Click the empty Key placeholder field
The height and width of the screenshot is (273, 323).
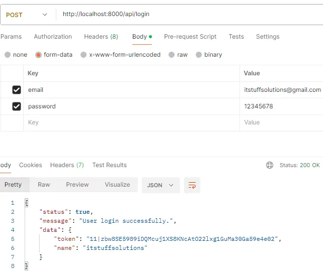click(131, 122)
